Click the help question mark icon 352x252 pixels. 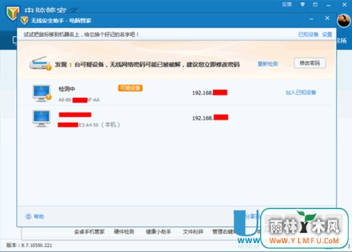28,216
